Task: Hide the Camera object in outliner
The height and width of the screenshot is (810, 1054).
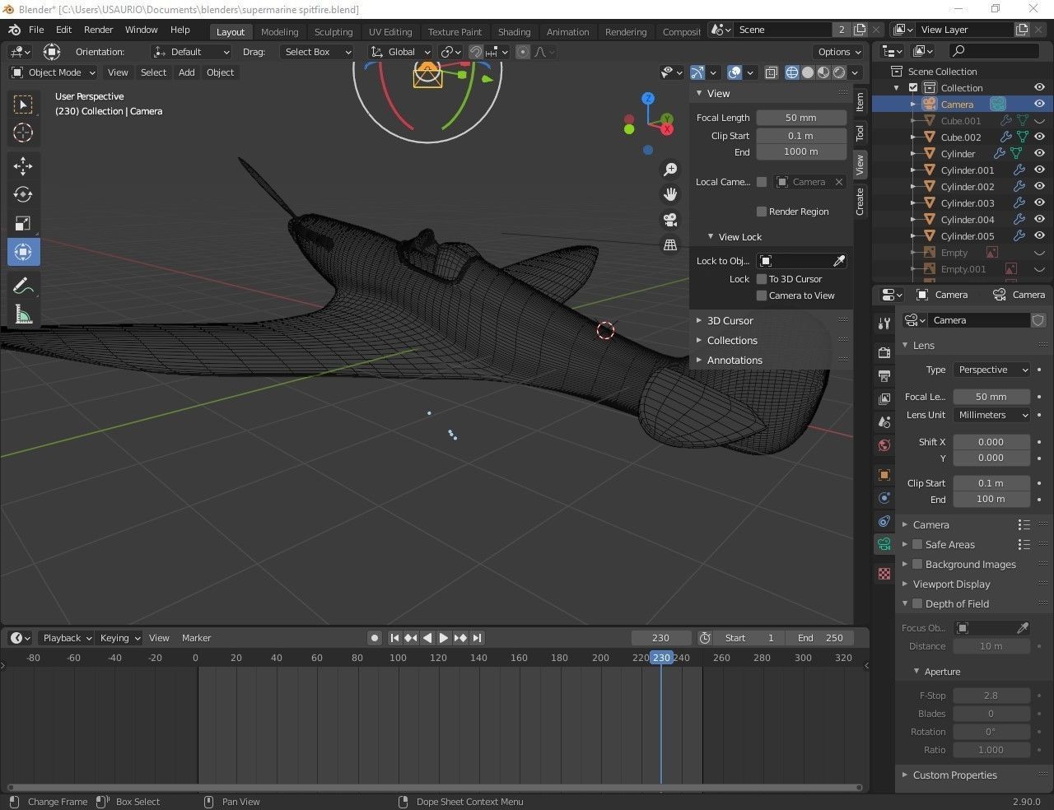Action: click(1039, 105)
